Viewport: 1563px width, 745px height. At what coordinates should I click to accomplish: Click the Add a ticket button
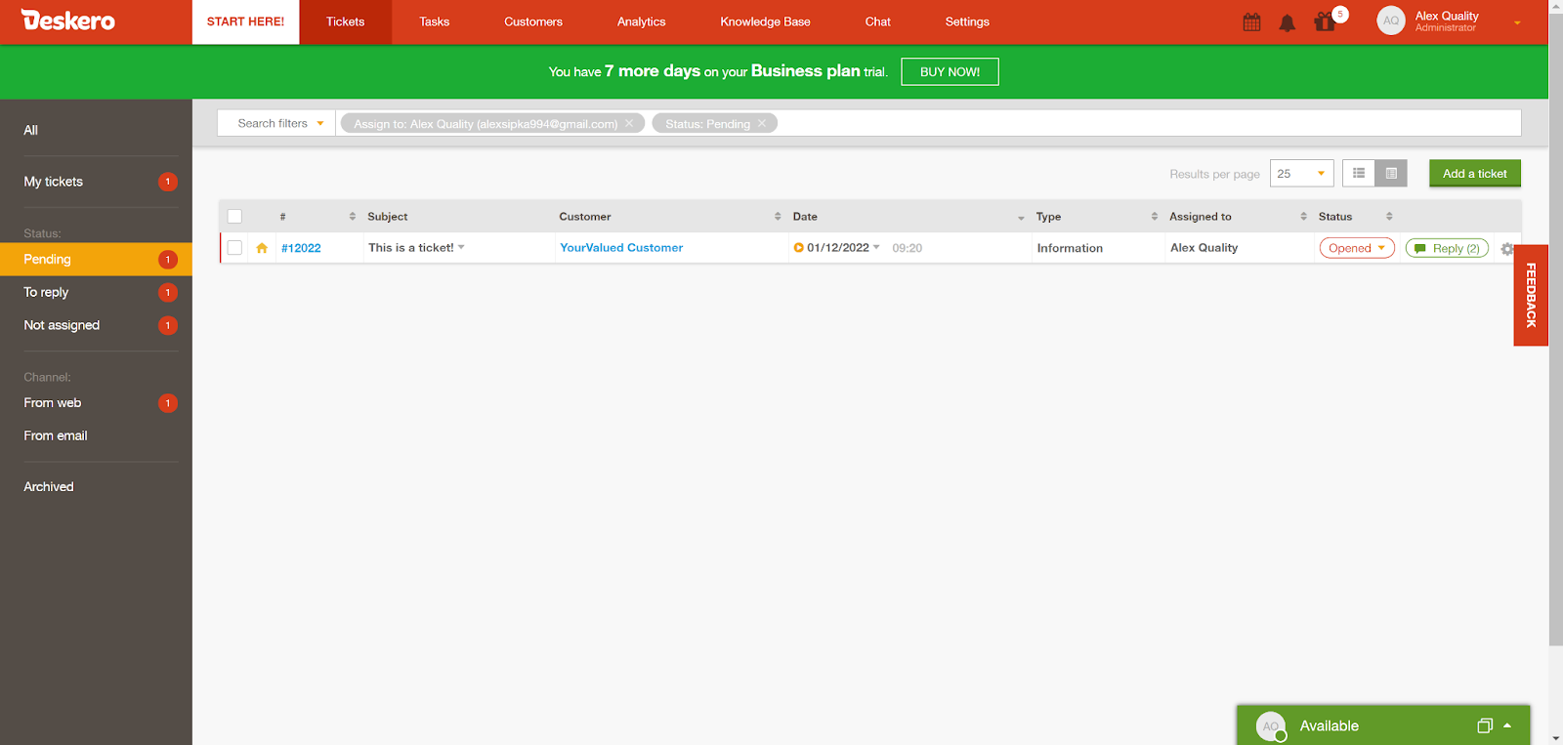(x=1474, y=174)
